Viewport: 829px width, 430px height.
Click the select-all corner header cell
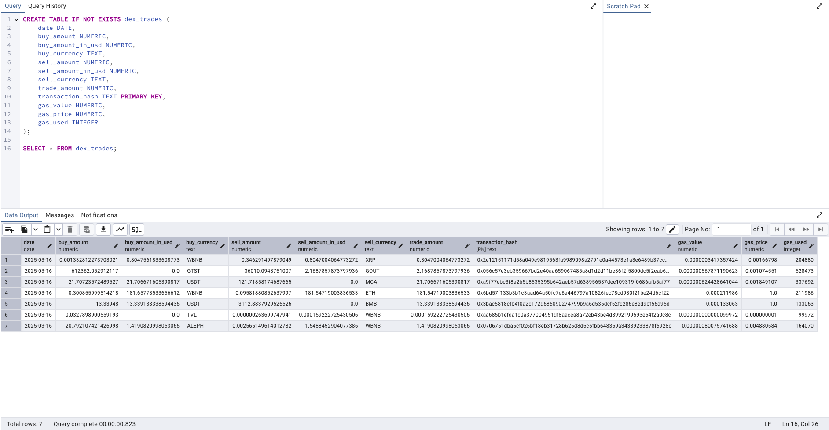[x=11, y=246]
